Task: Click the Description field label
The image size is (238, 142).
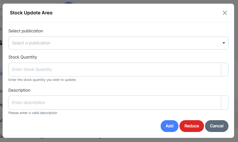Action: [19, 90]
